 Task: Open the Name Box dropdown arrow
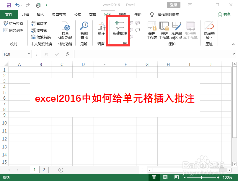29,54
